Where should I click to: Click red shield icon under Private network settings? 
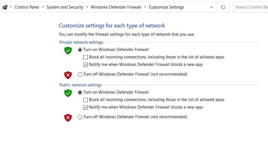coord(68,75)
